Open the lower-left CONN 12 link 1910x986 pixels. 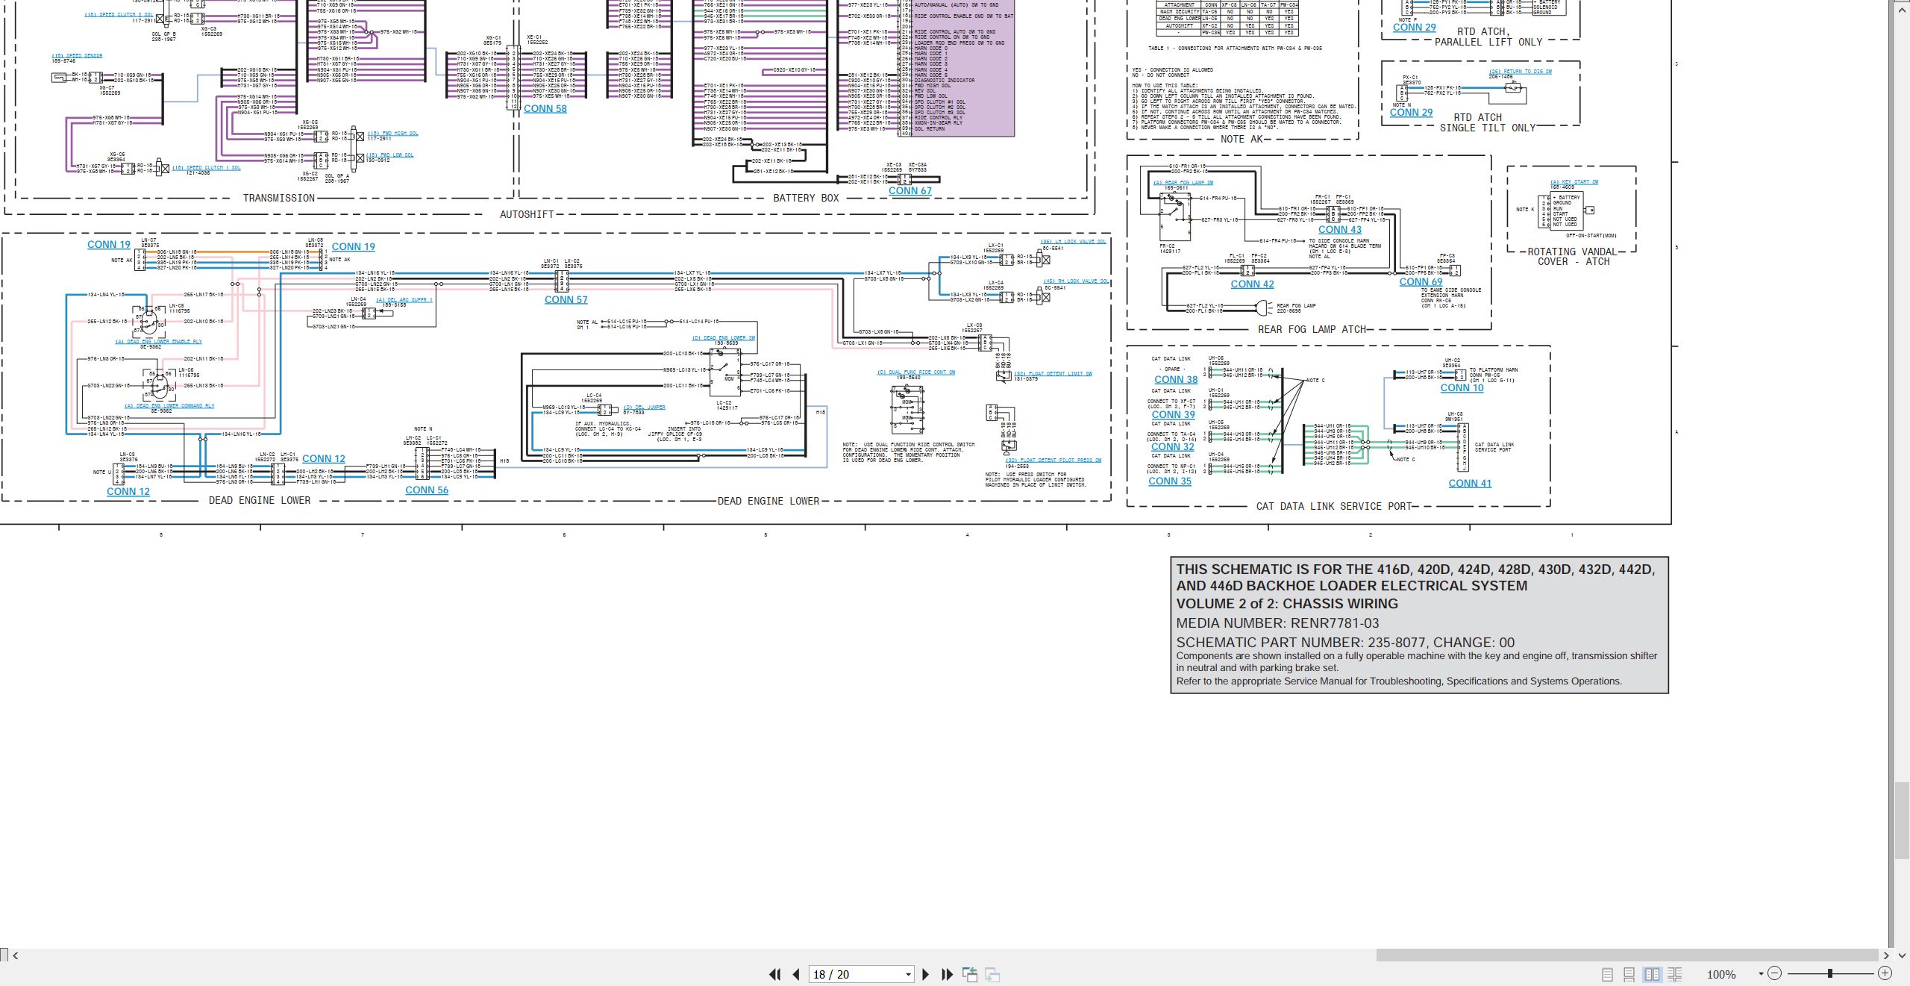[128, 492]
